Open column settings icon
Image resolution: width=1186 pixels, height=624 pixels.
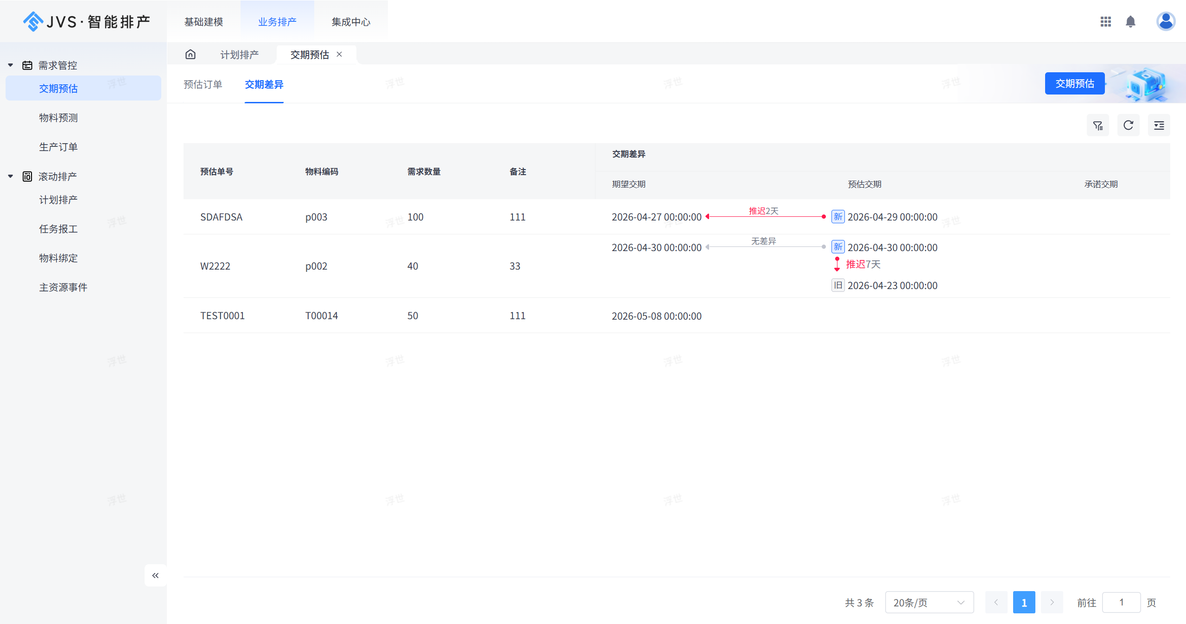1159,126
